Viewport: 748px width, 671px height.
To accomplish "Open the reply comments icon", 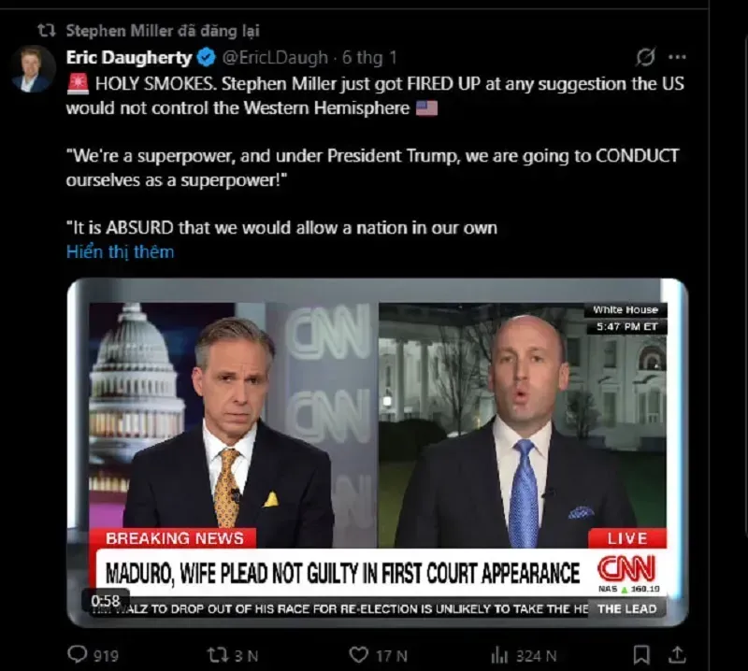I will tap(78, 654).
